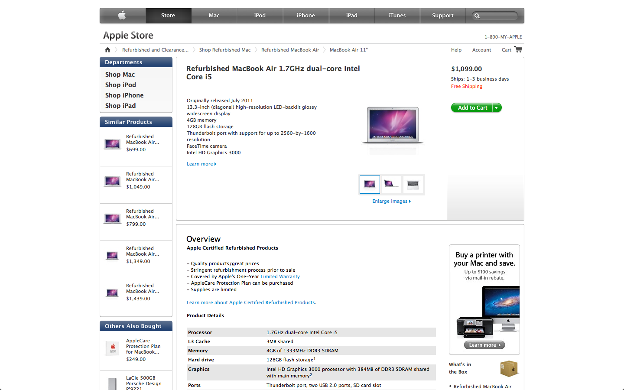This screenshot has width=624, height=390.
Task: Open the LaCie 500GB Porsche Design link
Action: 143,383
